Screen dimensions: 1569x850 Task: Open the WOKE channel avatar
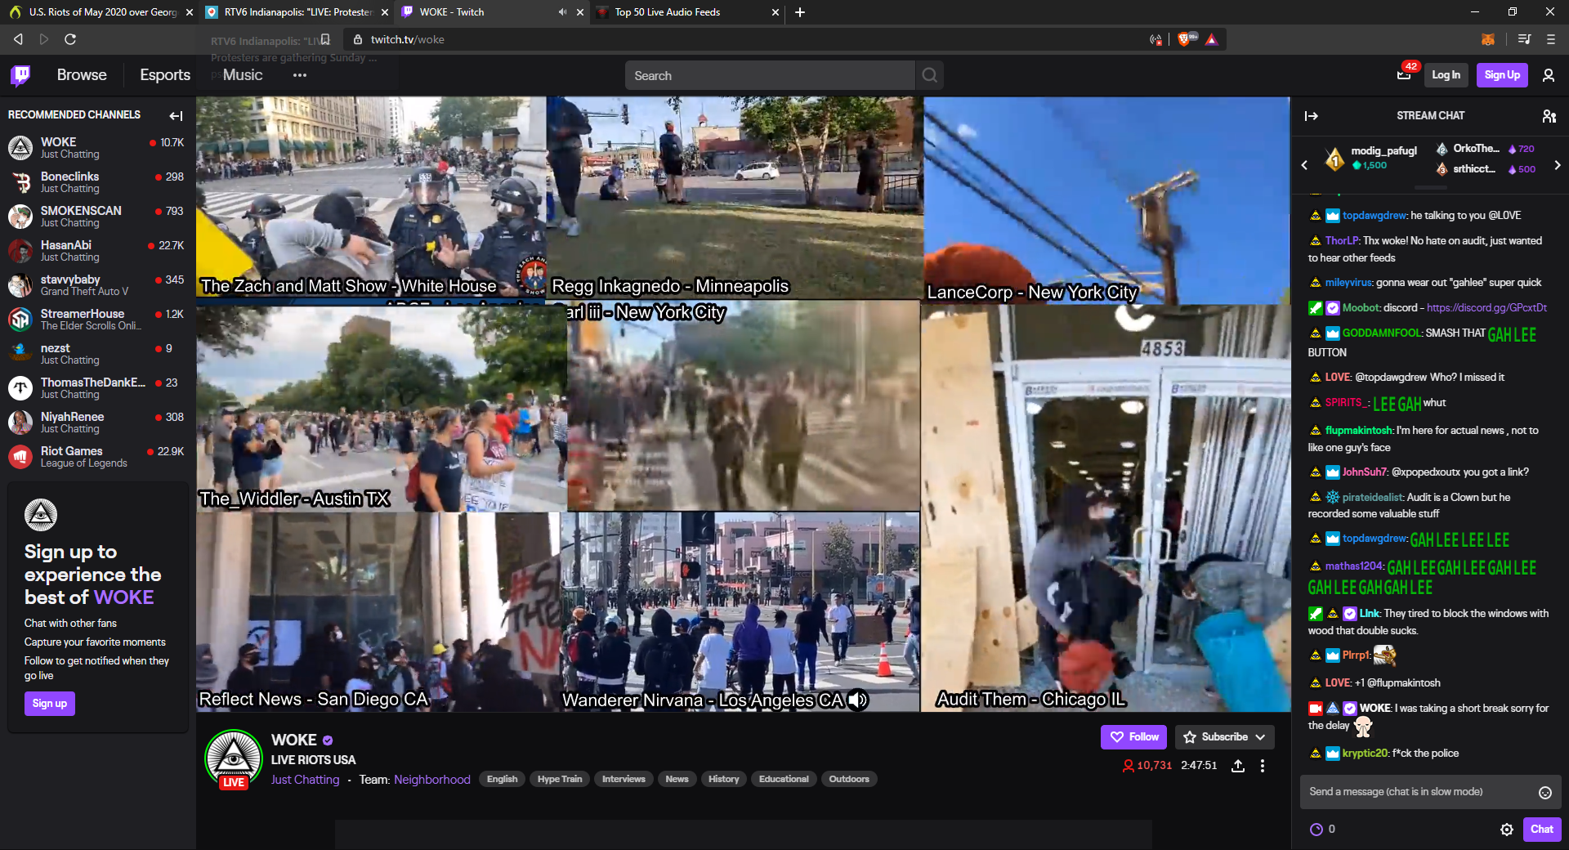tap(234, 758)
